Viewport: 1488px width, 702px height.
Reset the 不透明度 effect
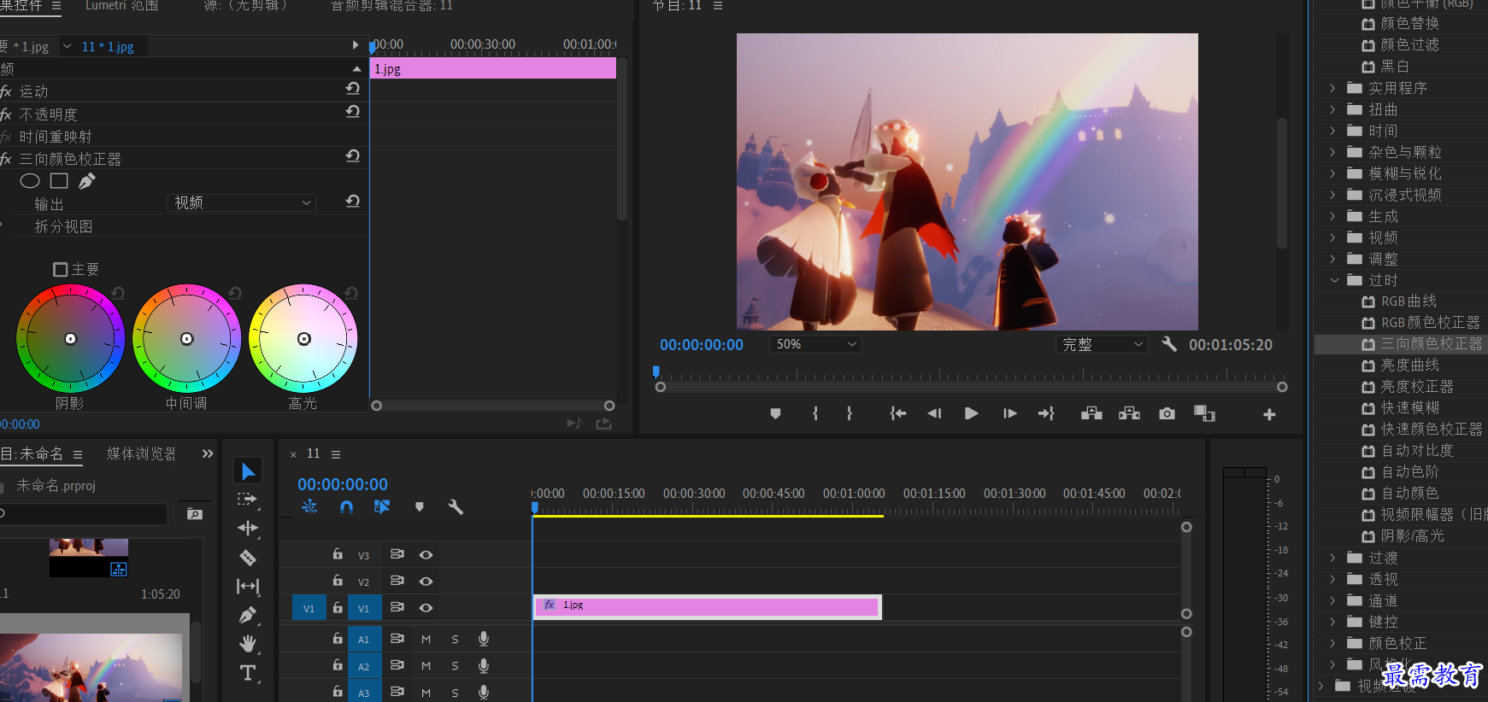352,111
